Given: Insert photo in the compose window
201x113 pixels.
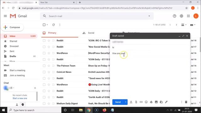Looking at the screenshot, I should [x=156, y=102].
